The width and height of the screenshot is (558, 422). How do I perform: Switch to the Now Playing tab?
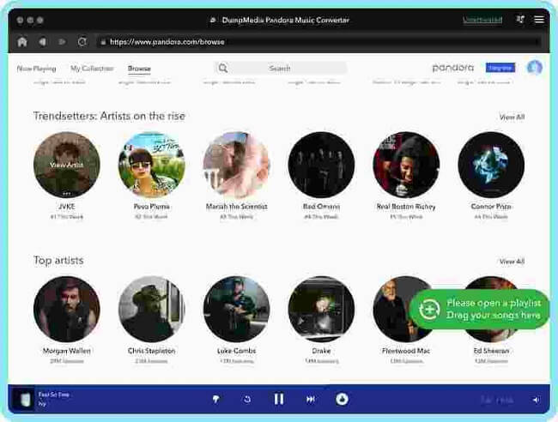(37, 68)
